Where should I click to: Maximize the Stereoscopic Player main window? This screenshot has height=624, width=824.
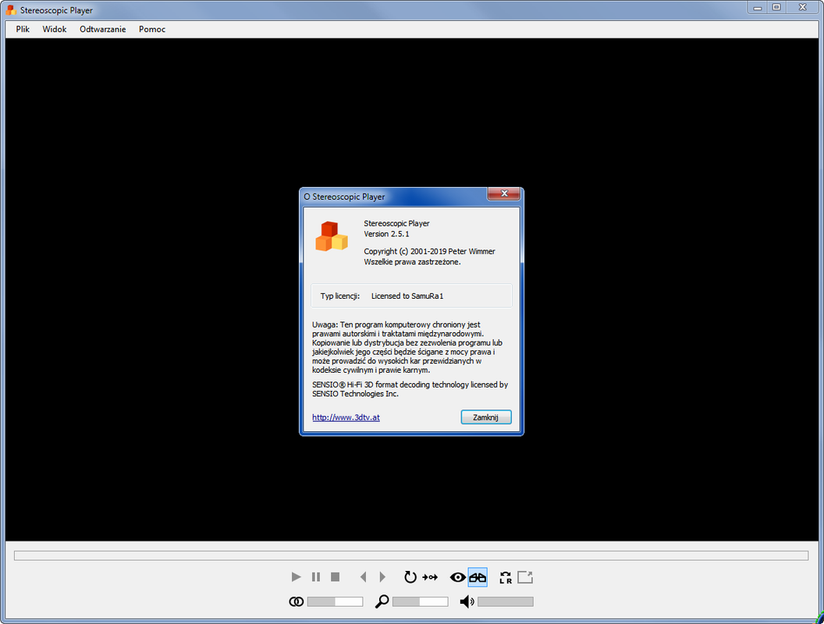pyautogui.click(x=776, y=7)
